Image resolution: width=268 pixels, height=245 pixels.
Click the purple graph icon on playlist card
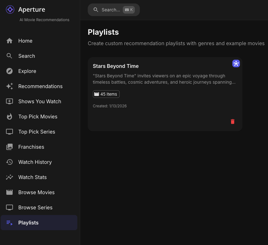[x=236, y=63]
